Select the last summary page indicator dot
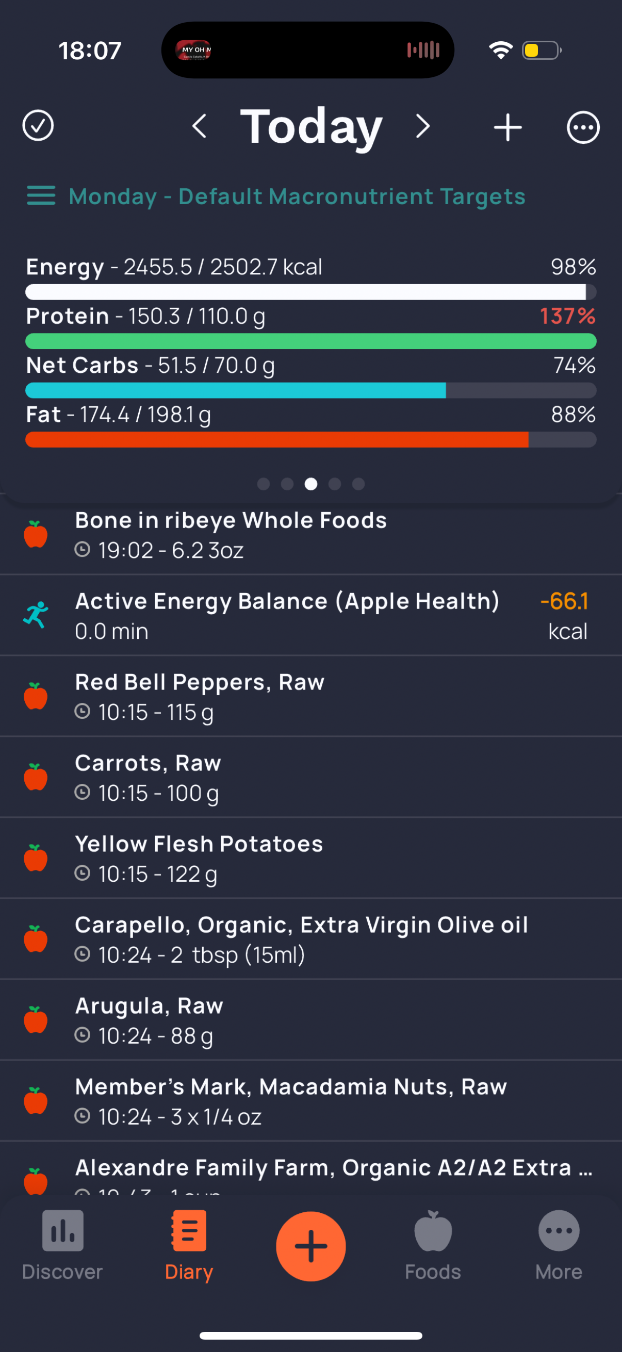622x1352 pixels. pyautogui.click(x=358, y=484)
